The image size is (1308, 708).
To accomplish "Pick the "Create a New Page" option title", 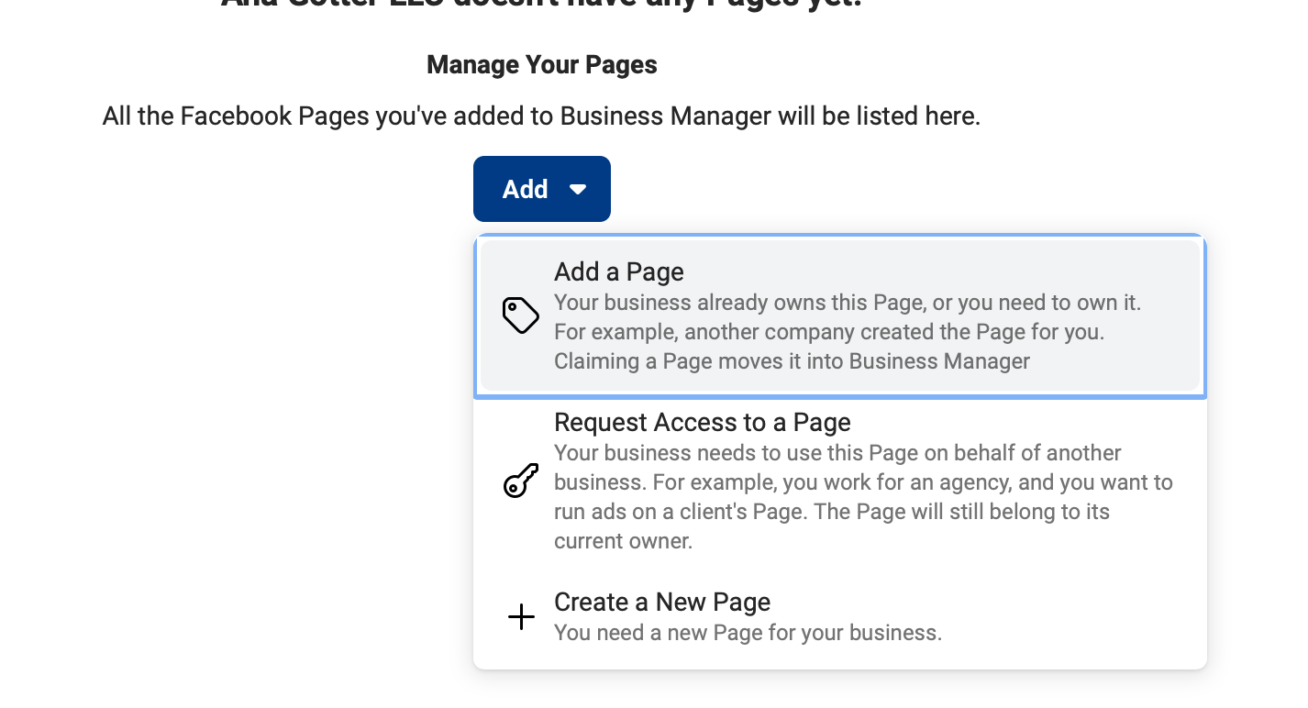I will tap(661, 603).
